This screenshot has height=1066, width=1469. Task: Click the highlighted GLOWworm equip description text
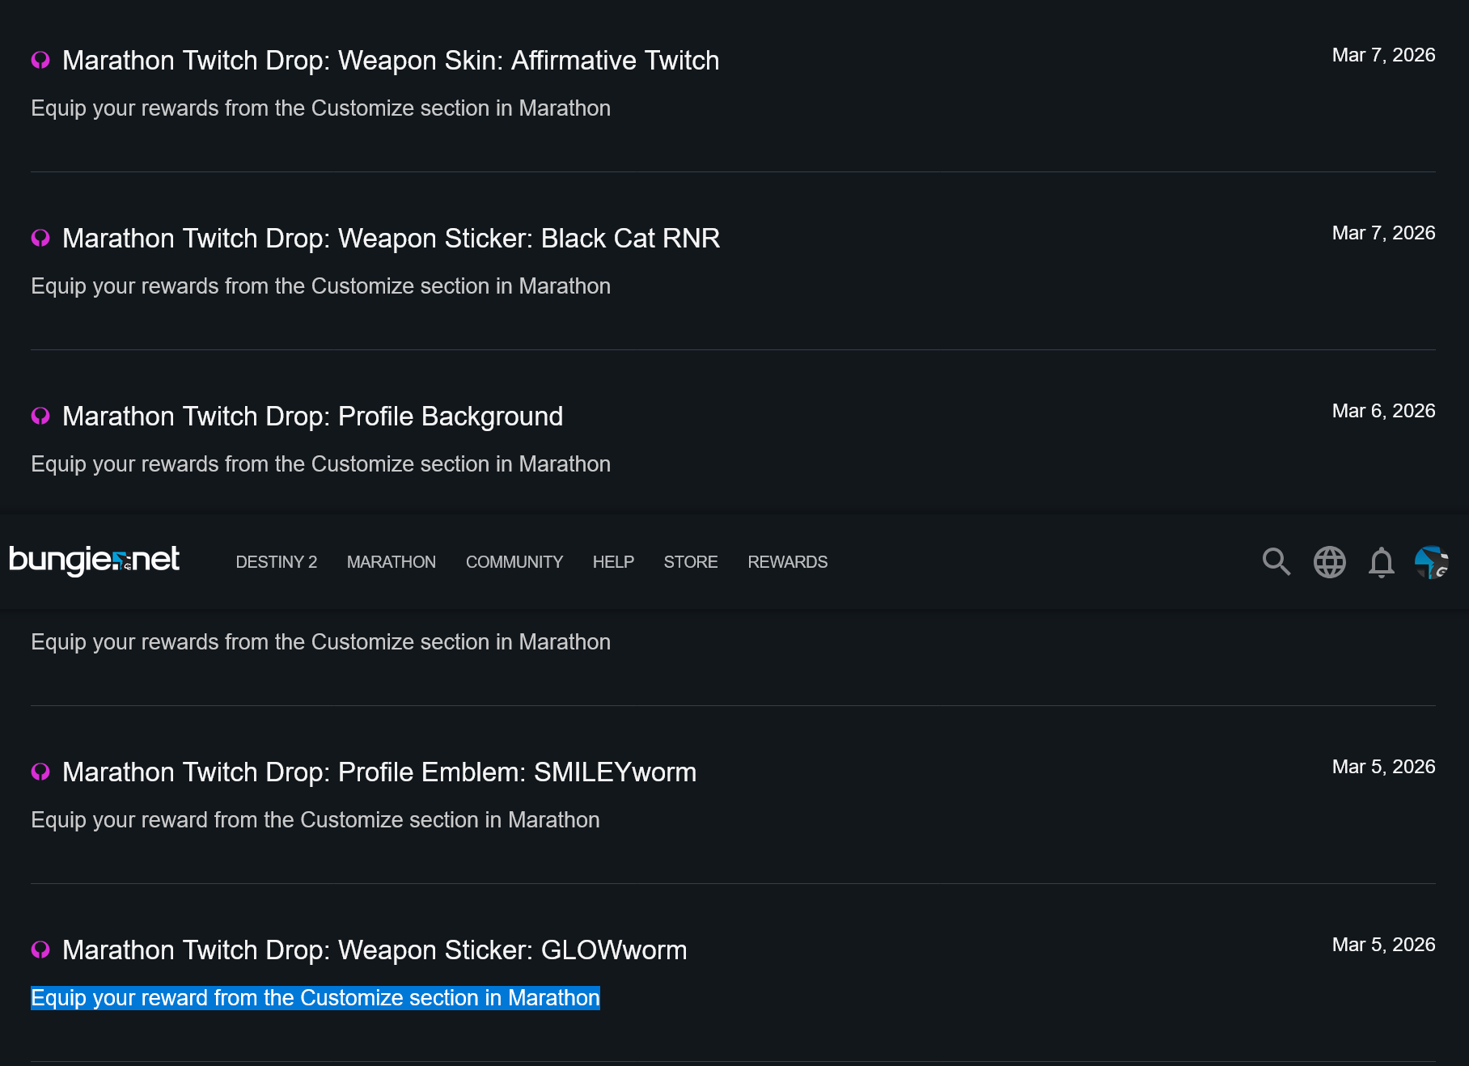tap(315, 998)
